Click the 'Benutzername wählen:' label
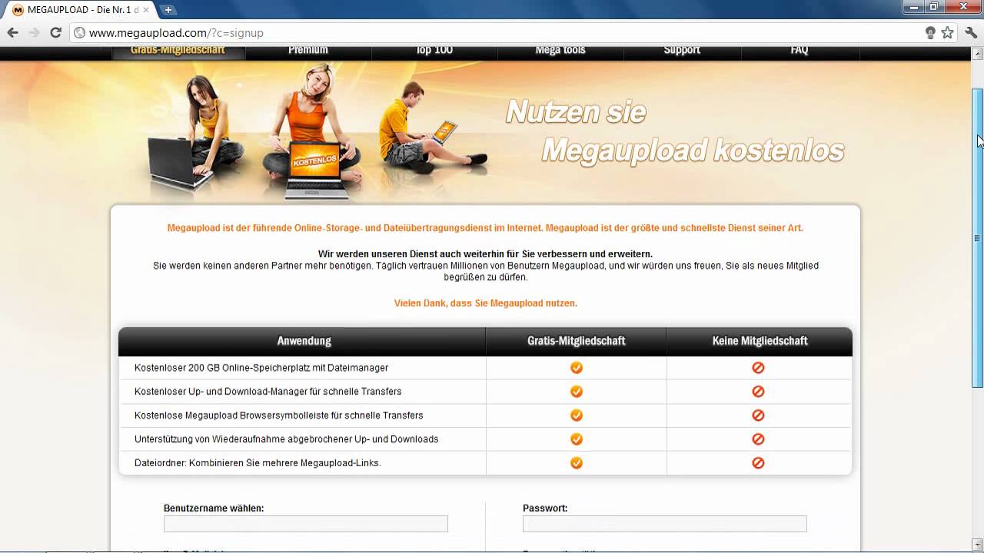Screen dimensions: 984x553 [214, 508]
